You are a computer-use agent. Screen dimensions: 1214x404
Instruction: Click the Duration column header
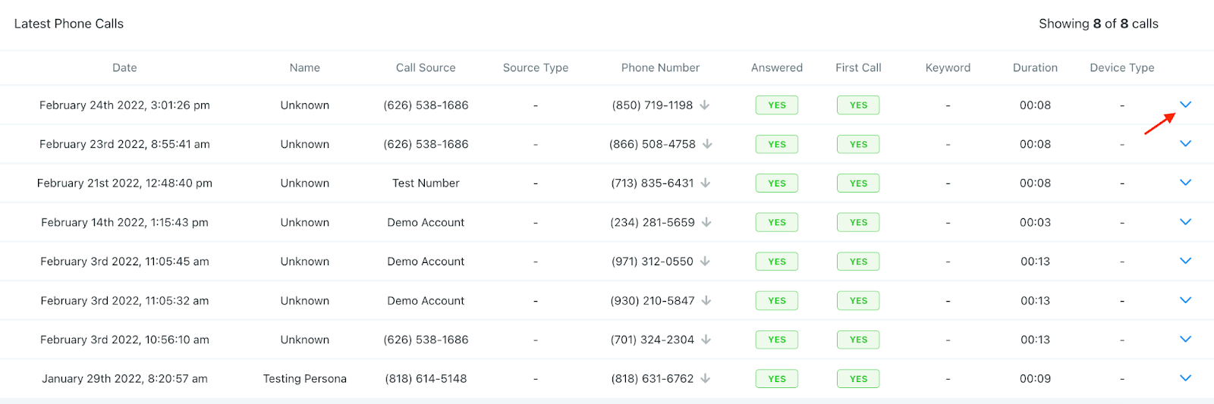pyautogui.click(x=1035, y=67)
